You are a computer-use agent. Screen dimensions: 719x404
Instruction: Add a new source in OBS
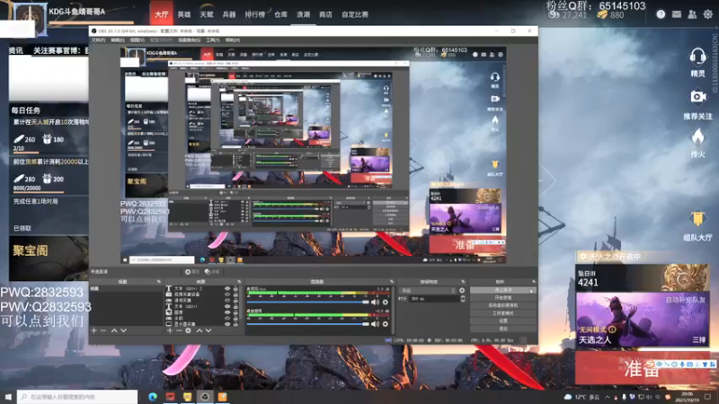coord(170,330)
